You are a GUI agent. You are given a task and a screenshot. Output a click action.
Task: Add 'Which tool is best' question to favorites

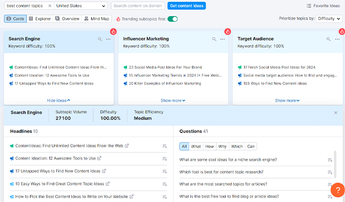coord(330,173)
